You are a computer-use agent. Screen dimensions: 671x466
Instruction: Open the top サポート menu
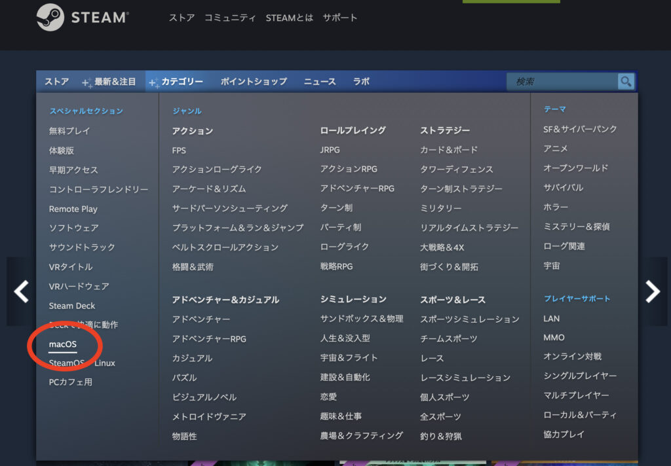tap(340, 18)
